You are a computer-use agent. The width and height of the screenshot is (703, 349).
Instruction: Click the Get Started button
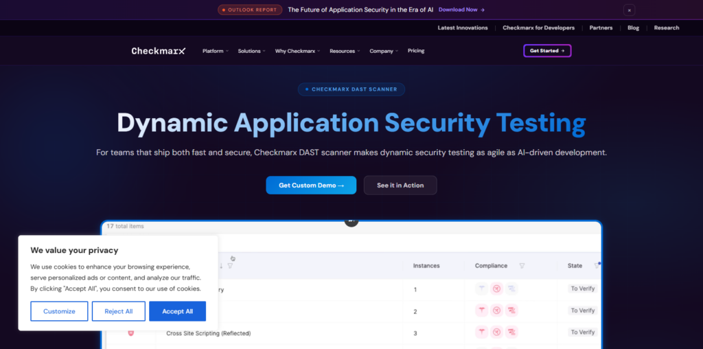point(547,51)
